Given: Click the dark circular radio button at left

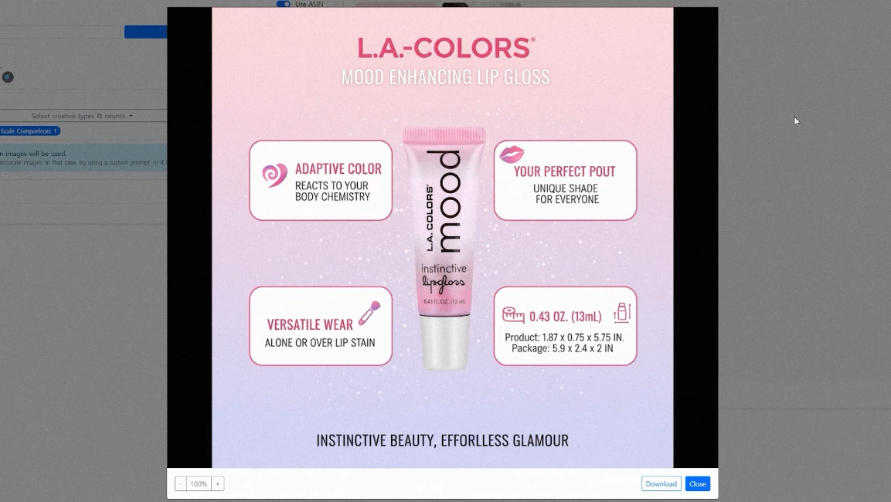Looking at the screenshot, I should point(8,77).
